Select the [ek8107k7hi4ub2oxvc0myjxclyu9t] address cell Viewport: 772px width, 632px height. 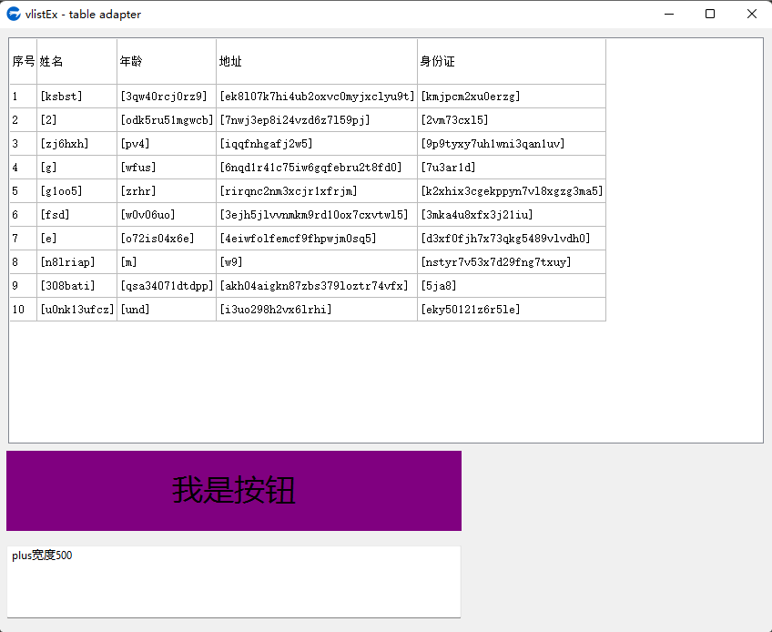317,96
